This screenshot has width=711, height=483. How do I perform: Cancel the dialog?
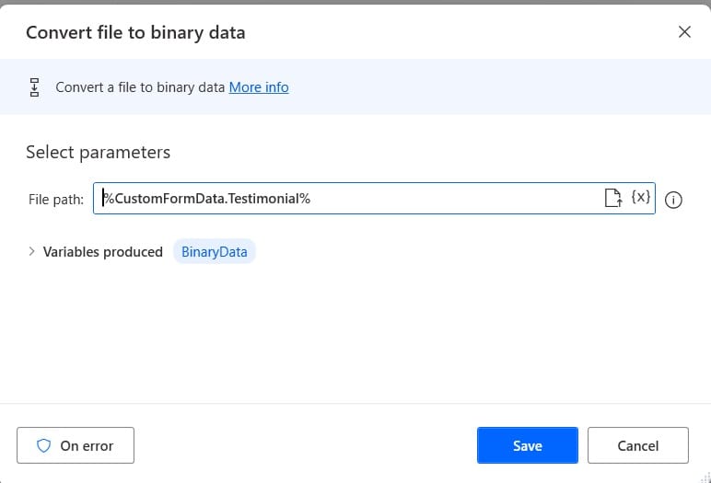pos(638,445)
